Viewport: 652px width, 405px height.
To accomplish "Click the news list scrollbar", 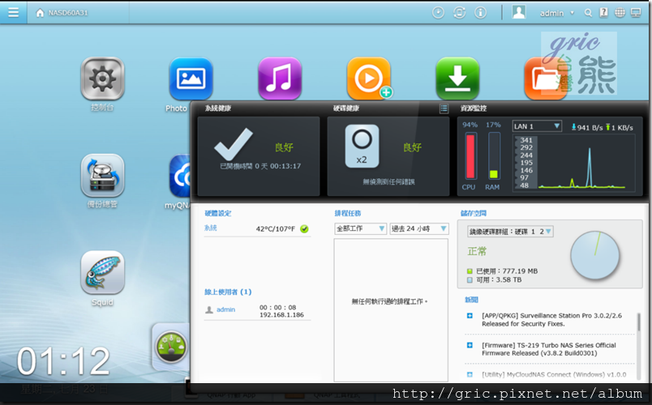I will pyautogui.click(x=639, y=322).
